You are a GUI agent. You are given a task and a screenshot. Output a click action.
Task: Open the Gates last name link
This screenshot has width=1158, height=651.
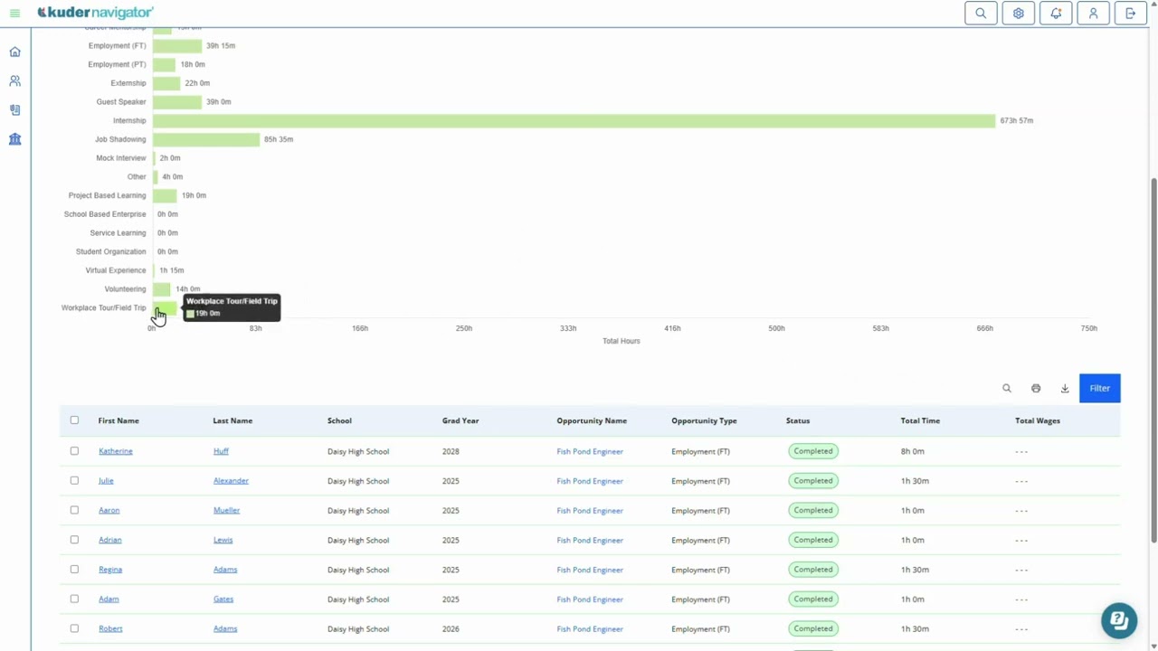pyautogui.click(x=223, y=599)
